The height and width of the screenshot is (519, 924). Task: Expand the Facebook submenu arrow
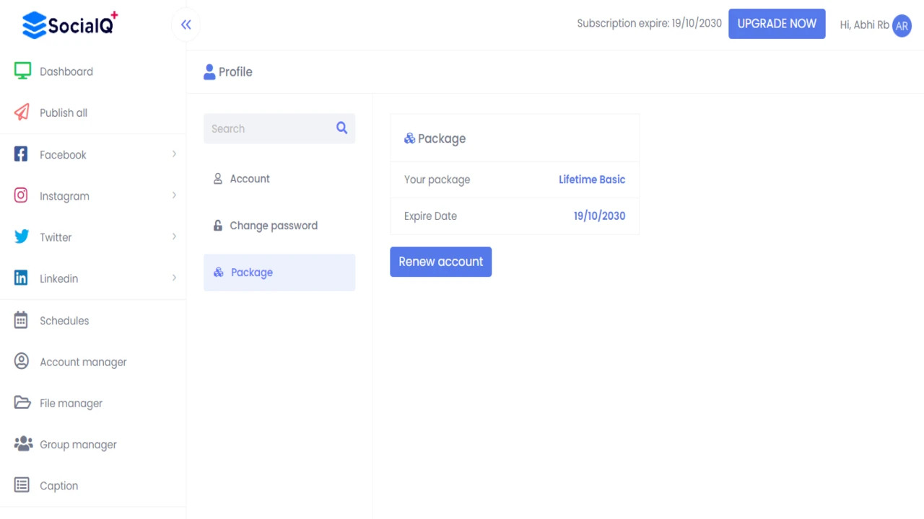pos(174,154)
